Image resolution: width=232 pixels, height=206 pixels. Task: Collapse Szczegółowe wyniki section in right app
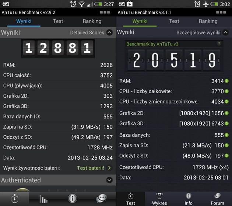[225, 32]
